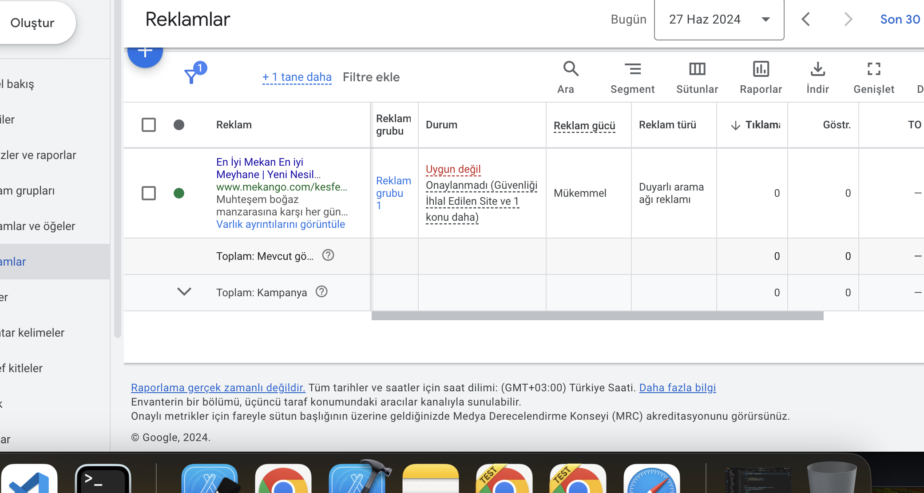Tick the checkbox for the Mekan ad row

[149, 193]
